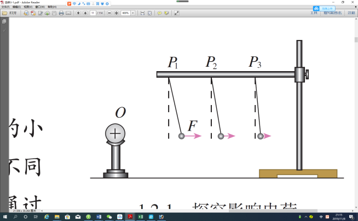The height and width of the screenshot is (221, 358).
Task: Click the create PDF toolbar icon
Action: pos(33,13)
